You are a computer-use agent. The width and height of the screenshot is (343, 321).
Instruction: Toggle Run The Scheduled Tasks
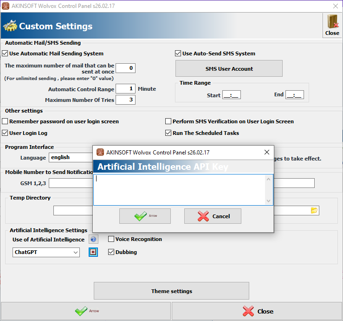[168, 133]
